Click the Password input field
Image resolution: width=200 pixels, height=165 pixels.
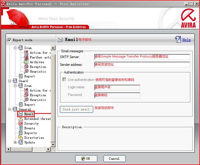click(117, 95)
